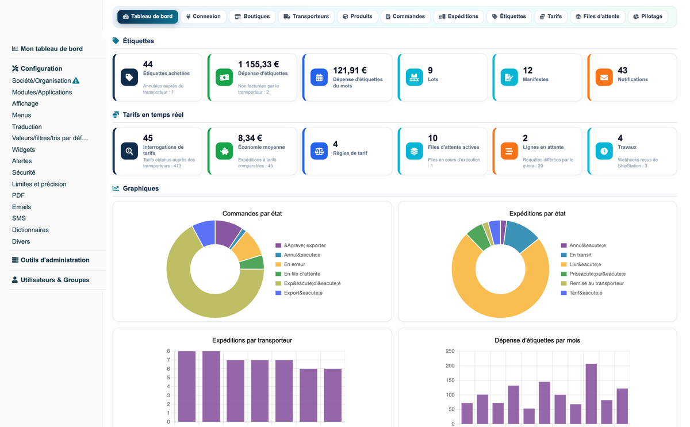Click the tag icon on Étiquettes achetées card

pos(129,78)
